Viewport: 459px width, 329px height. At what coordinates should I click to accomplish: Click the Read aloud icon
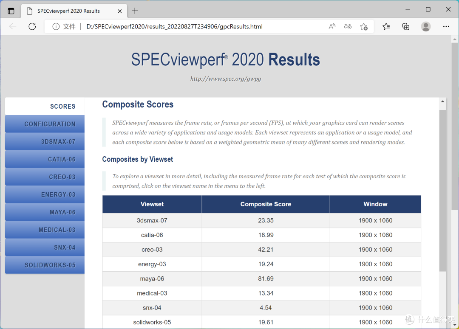point(331,27)
